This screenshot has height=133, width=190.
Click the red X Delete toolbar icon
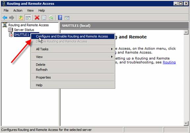pyautogui.click(x=37, y=18)
